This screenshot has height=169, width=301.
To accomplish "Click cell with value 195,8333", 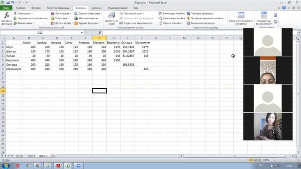I will [127, 65].
